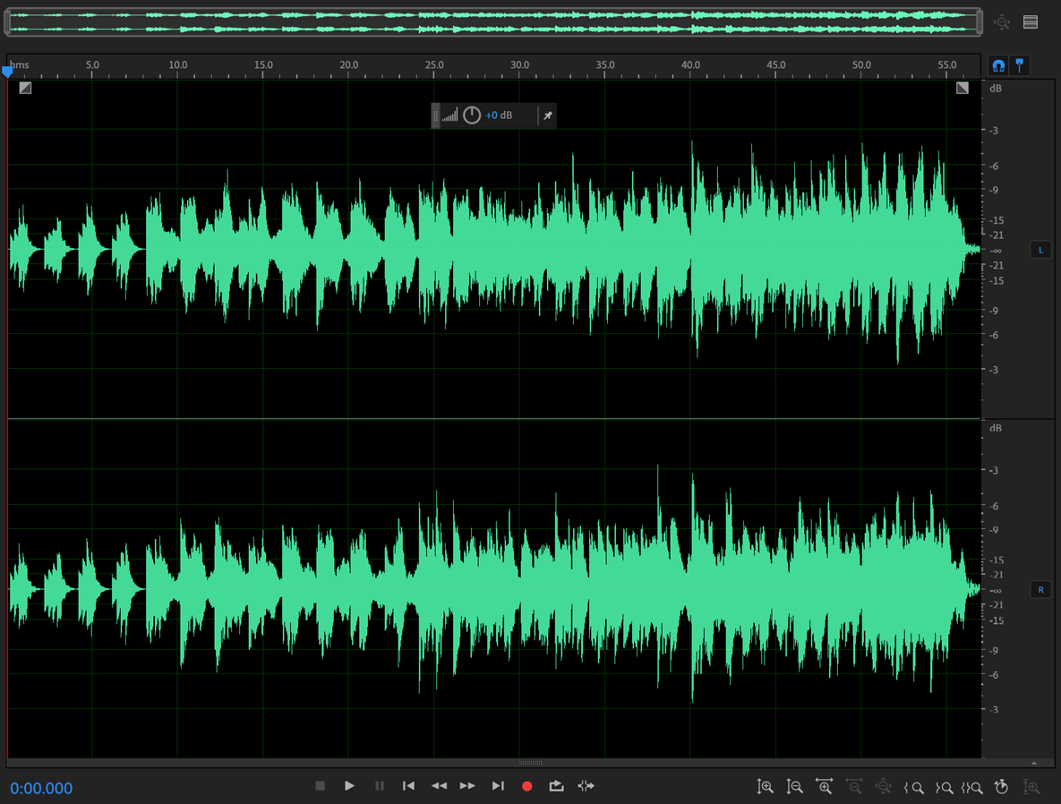The height and width of the screenshot is (804, 1061).
Task: Click the 40.0 mark on time ruler
Action: [690, 65]
